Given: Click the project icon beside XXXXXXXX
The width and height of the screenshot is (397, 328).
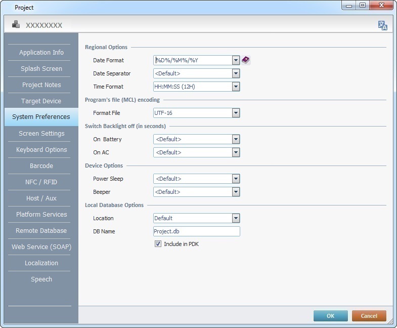Looking at the screenshot, I should [16, 25].
